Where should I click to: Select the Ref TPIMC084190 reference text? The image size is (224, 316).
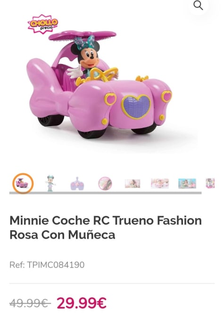(47, 265)
